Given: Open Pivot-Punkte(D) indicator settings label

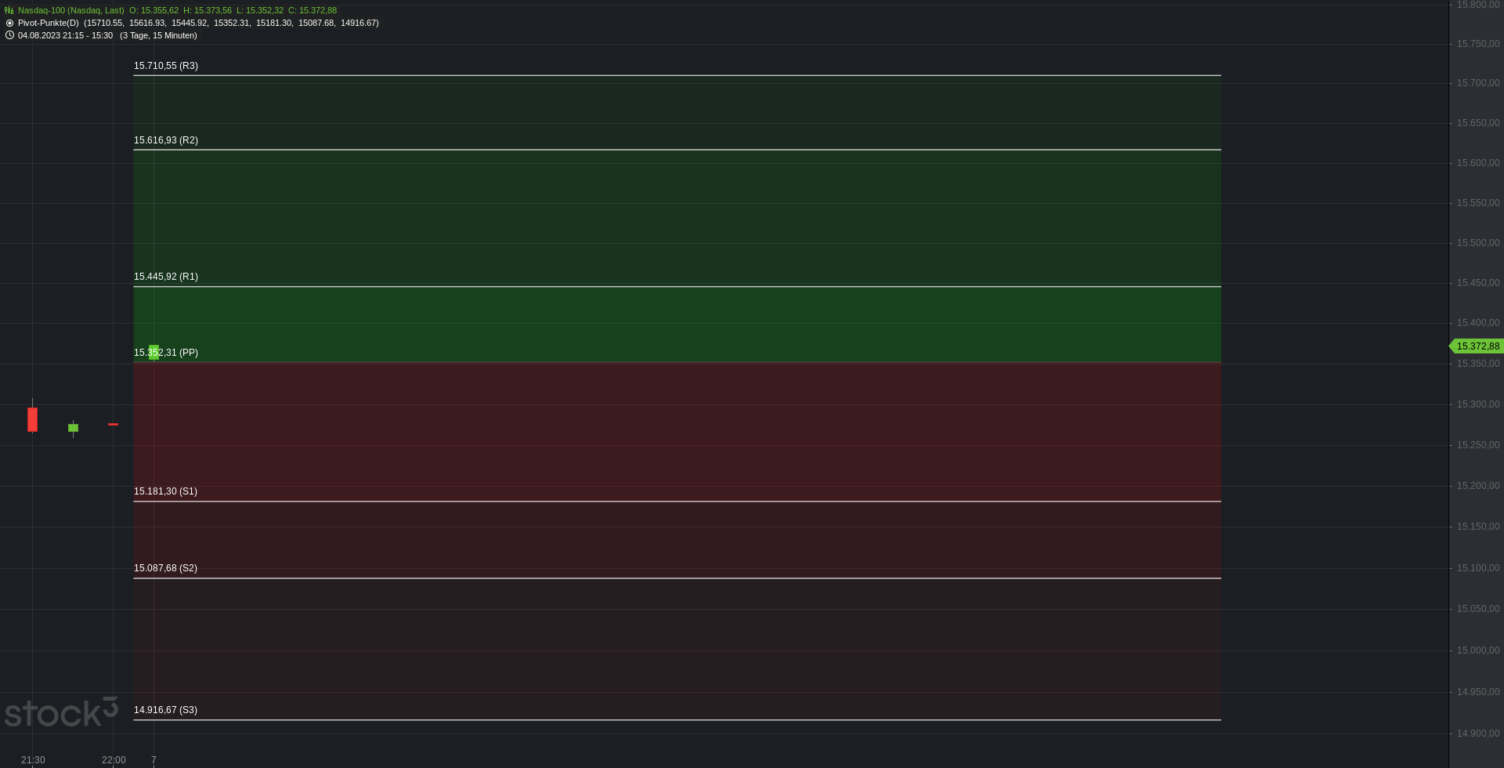Looking at the screenshot, I should click(49, 23).
